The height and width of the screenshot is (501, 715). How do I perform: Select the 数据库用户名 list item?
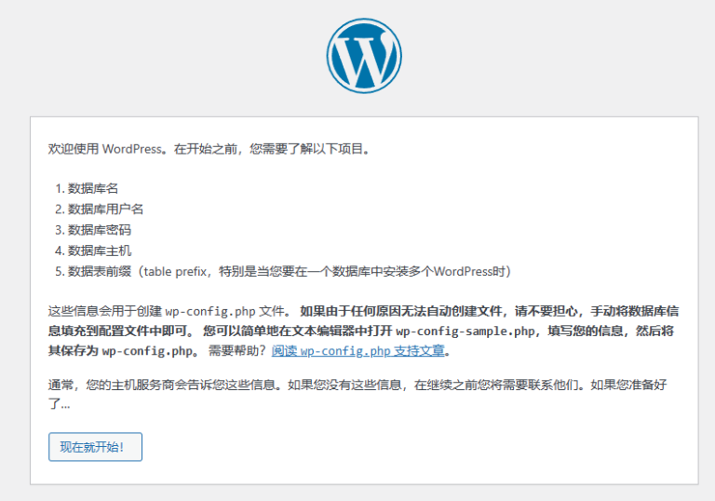pos(105,209)
